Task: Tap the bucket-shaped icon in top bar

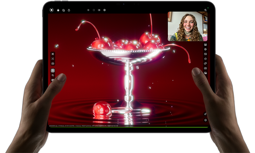Action: point(69,10)
